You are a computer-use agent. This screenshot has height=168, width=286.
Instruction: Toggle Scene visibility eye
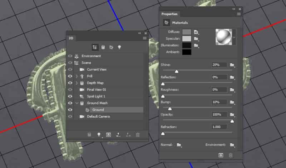coord(70,63)
